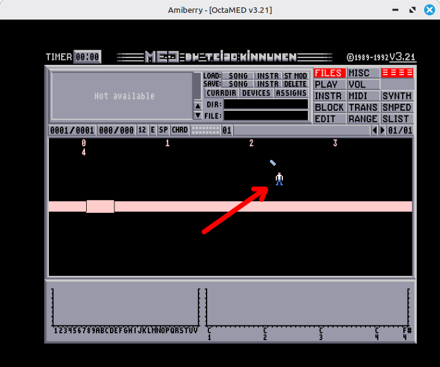Open the SMPED sample editor
Viewport: 440px width, 367px height.
pyautogui.click(x=397, y=108)
